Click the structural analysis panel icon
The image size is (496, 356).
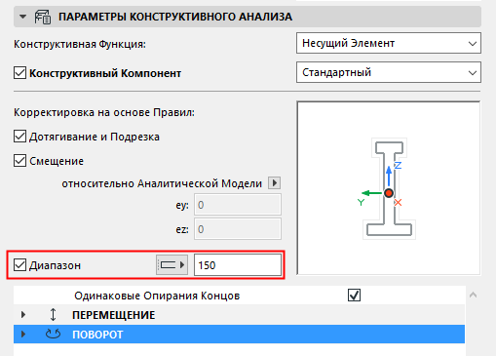[43, 17]
